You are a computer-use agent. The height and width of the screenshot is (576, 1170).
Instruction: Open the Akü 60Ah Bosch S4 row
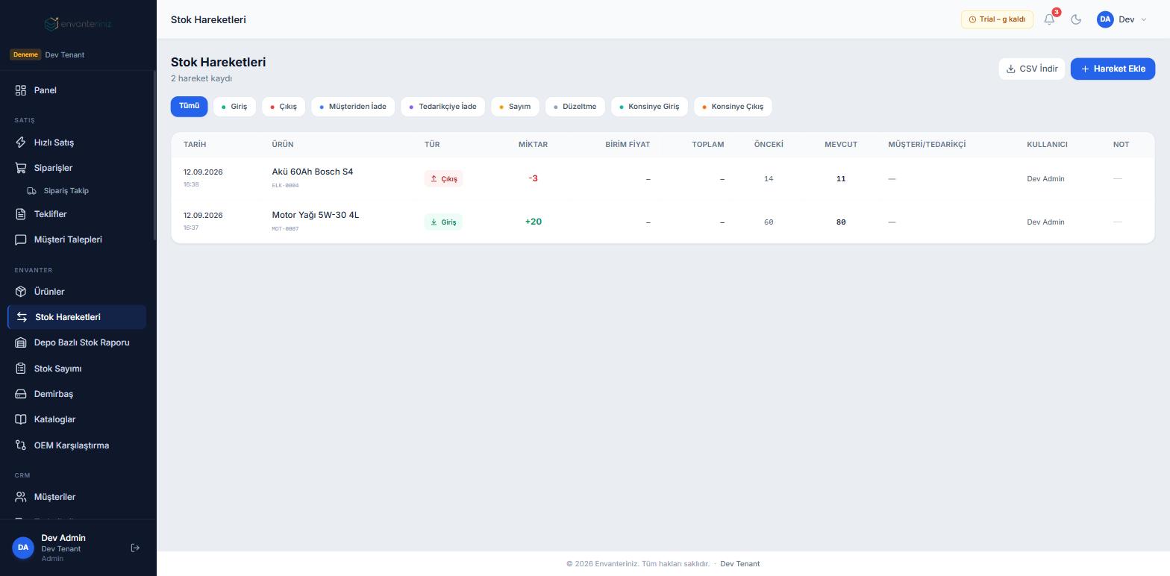pos(663,178)
